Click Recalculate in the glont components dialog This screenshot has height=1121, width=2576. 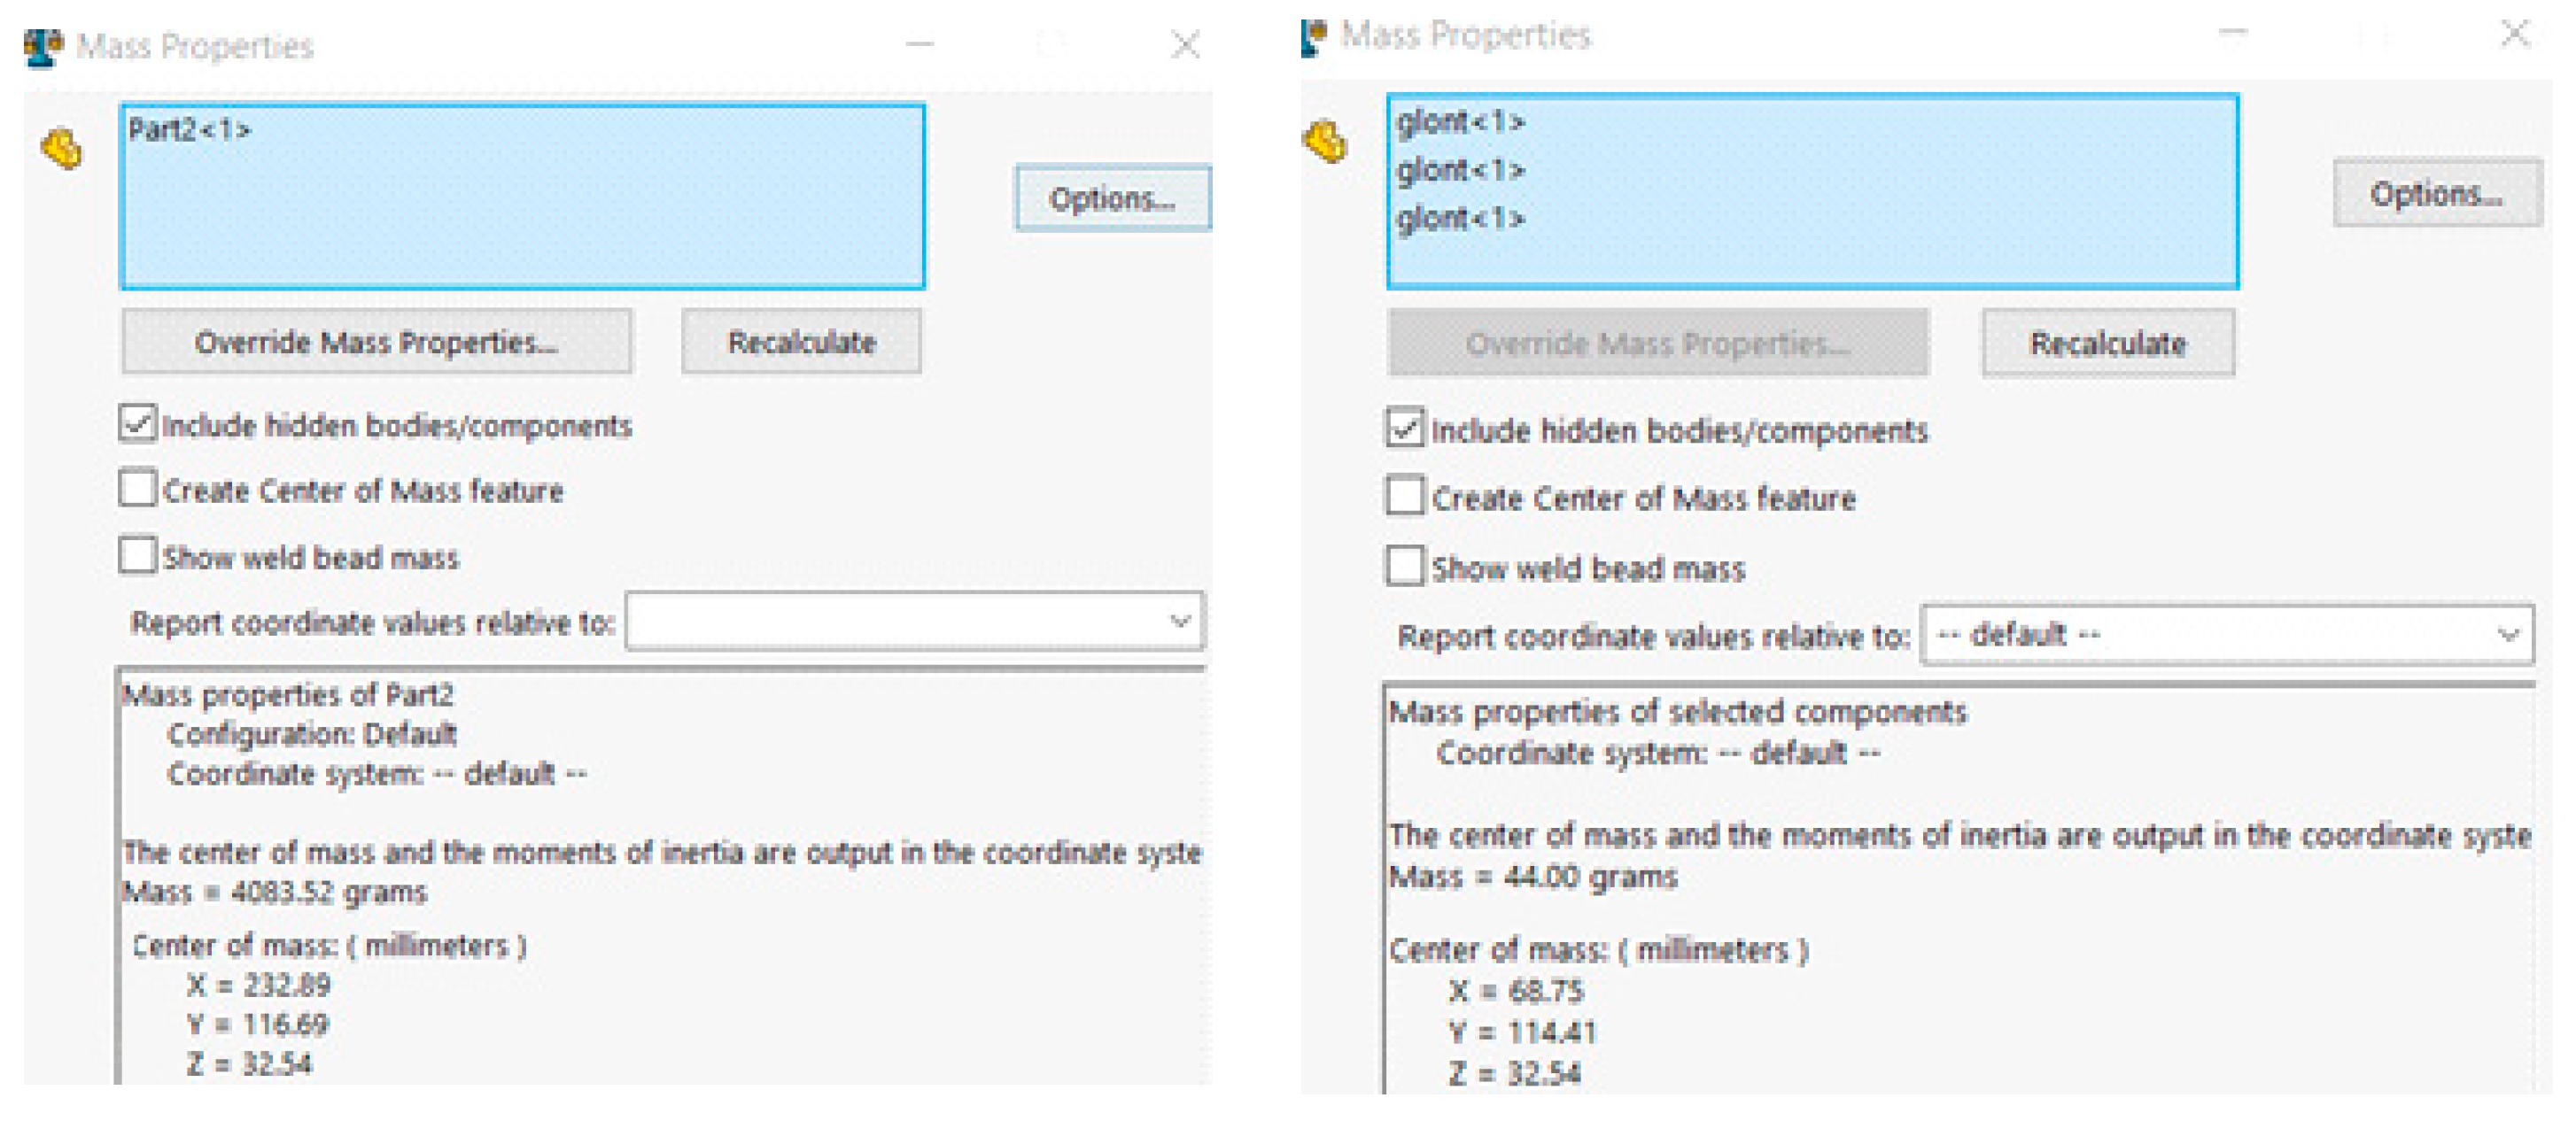pos(2107,344)
